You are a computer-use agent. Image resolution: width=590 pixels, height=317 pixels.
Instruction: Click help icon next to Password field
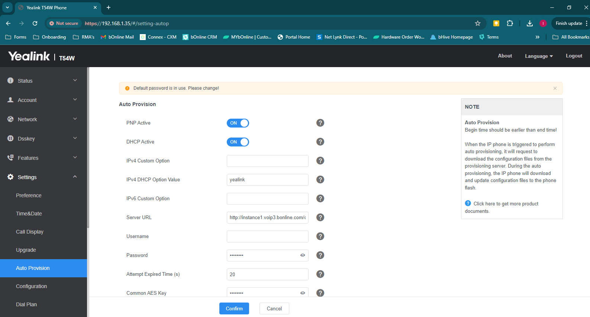click(x=320, y=255)
